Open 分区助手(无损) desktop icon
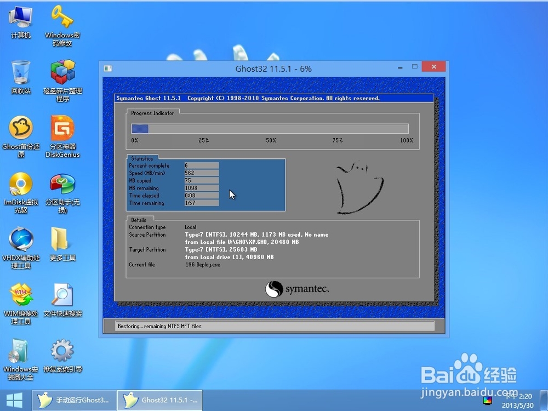This screenshot has height=411, width=548. pos(62,192)
